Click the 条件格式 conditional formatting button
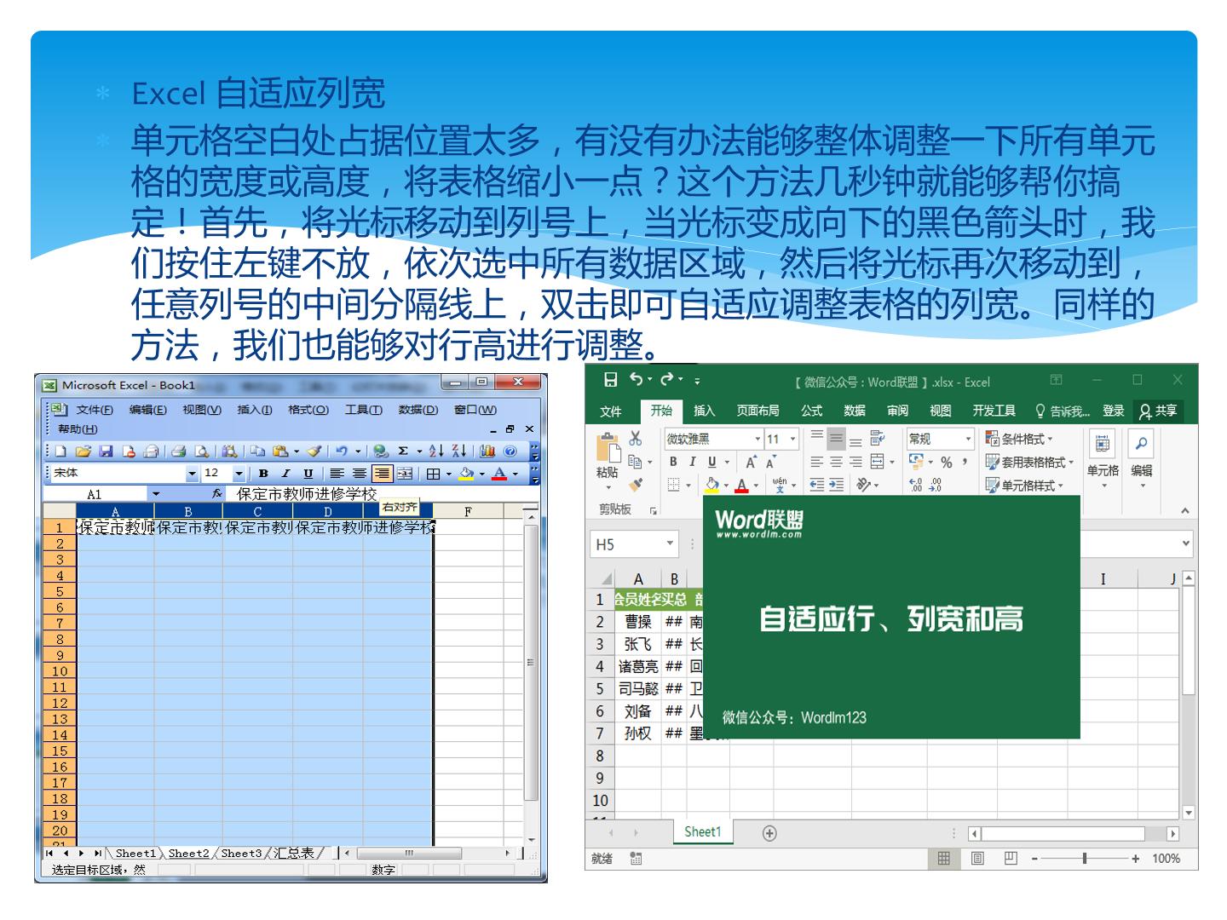 1019,438
